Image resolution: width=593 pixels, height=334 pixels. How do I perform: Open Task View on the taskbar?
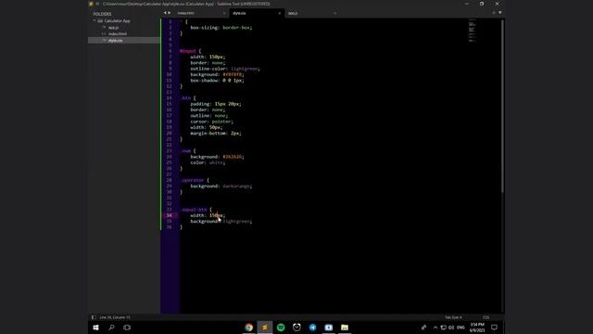(127, 328)
